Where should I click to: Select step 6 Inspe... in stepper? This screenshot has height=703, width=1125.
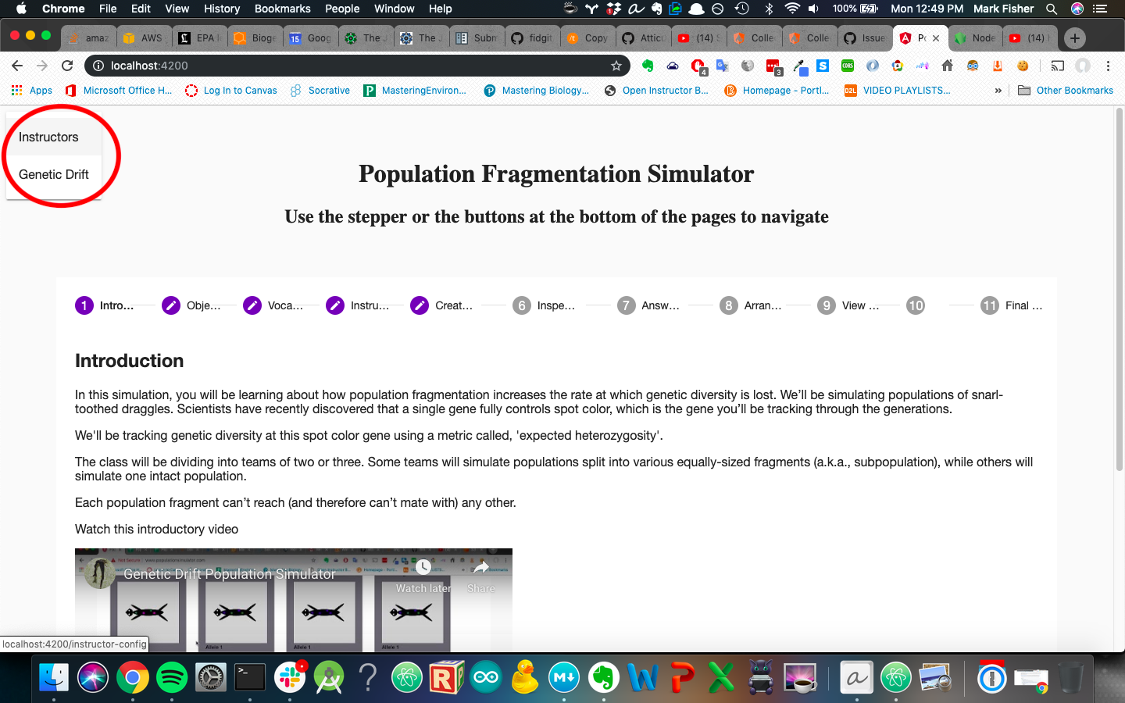tap(544, 305)
